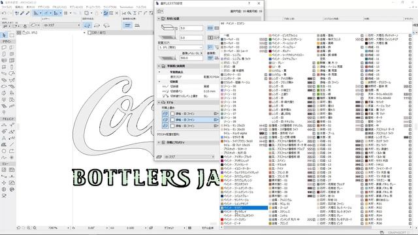The width and height of the screenshot is (418, 235).
Task: Select polygonal geometry method
Action: [x=88, y=25]
